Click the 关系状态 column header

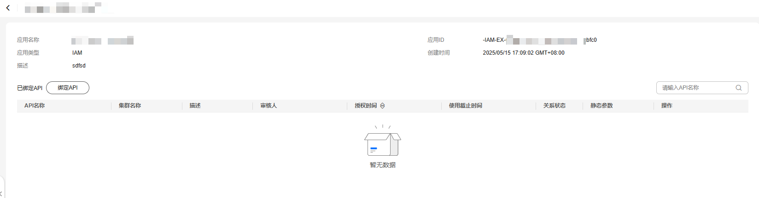(555, 106)
